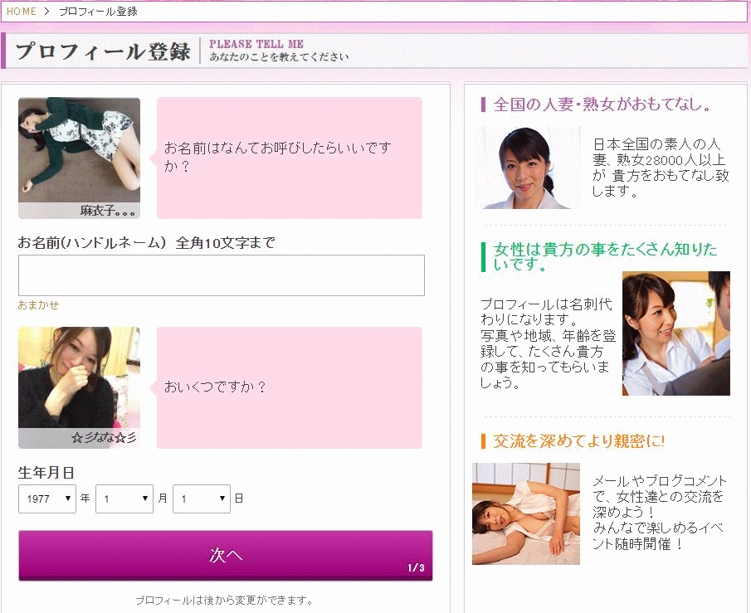
Task: Click the green 女性は貴方の事を heading
Action: pos(605,257)
